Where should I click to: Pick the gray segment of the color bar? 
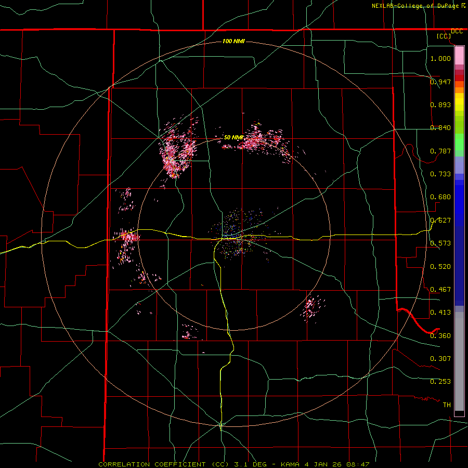click(459, 361)
